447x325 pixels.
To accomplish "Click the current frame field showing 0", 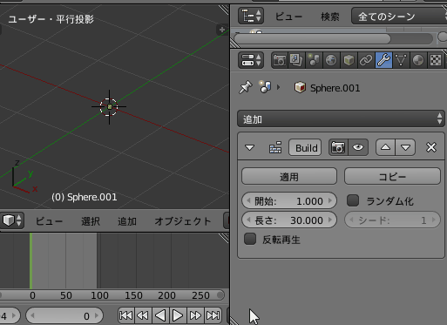I will click(64, 315).
